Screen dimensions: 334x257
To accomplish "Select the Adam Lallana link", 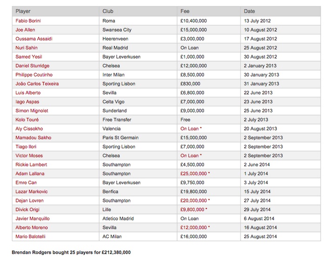I will (x=30, y=173).
